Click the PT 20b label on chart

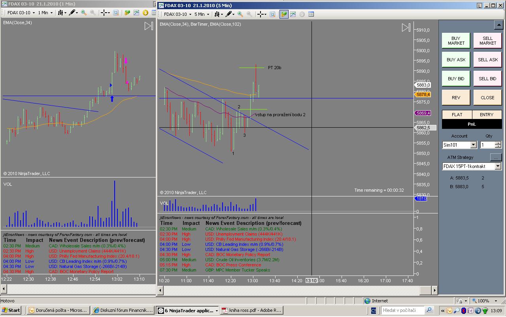point(274,68)
